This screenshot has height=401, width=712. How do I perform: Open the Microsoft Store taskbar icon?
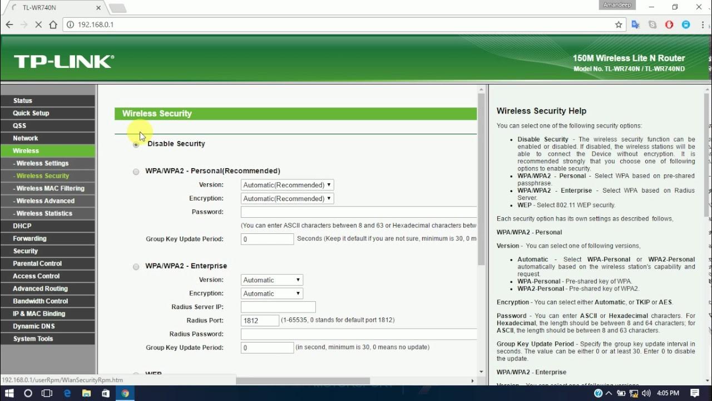pos(106,393)
